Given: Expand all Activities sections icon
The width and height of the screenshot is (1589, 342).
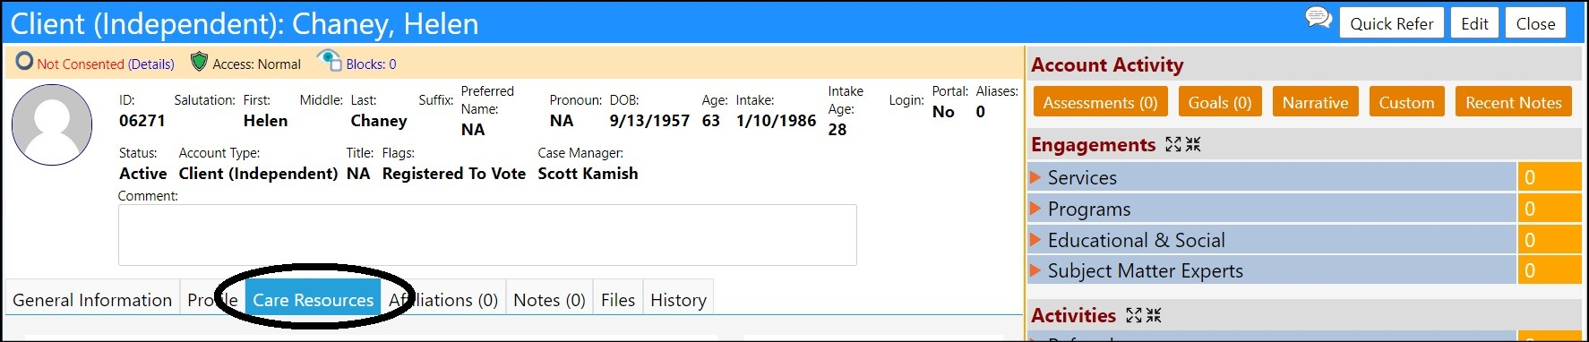Looking at the screenshot, I should 1134,315.
